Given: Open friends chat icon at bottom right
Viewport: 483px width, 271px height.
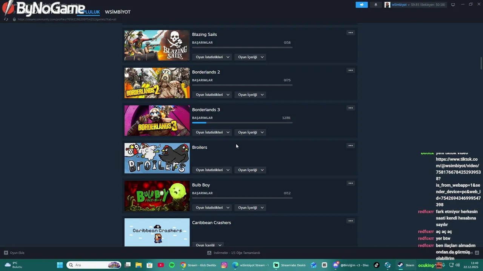Looking at the screenshot, I should click(477, 253).
